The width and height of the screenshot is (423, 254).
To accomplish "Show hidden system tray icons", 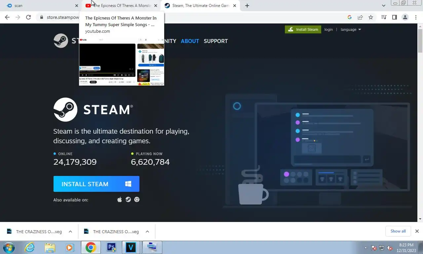I will point(365,248).
